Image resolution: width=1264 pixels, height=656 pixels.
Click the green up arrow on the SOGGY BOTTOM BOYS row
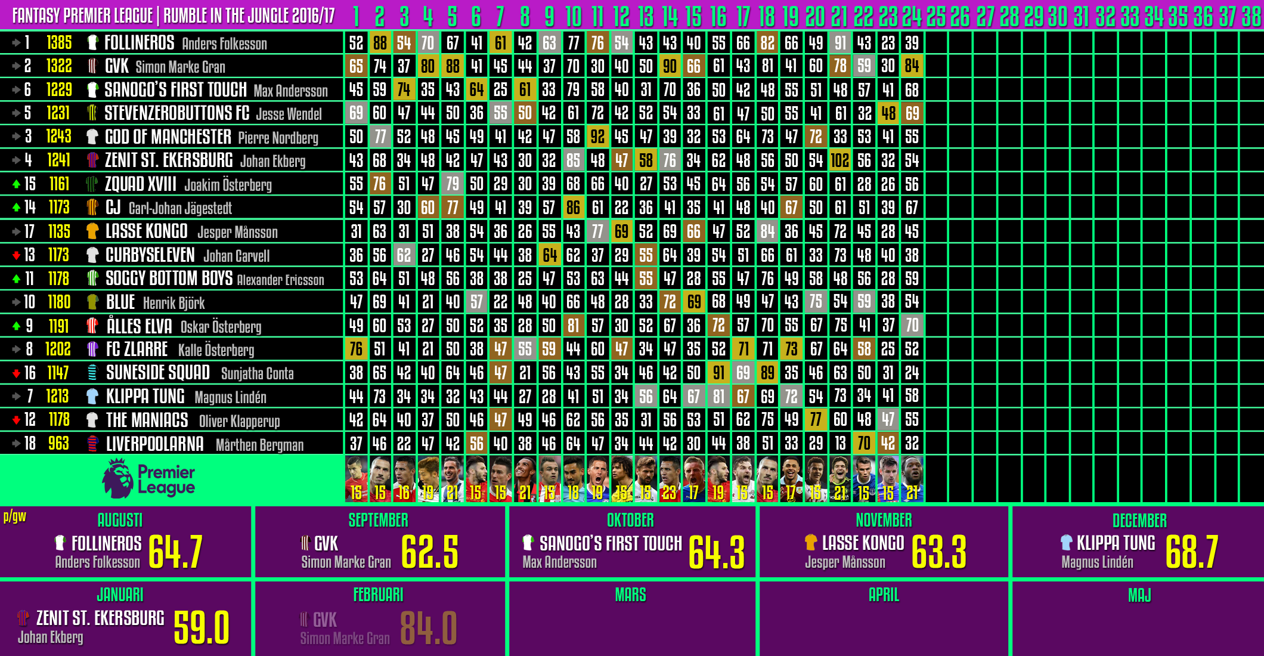tap(16, 279)
